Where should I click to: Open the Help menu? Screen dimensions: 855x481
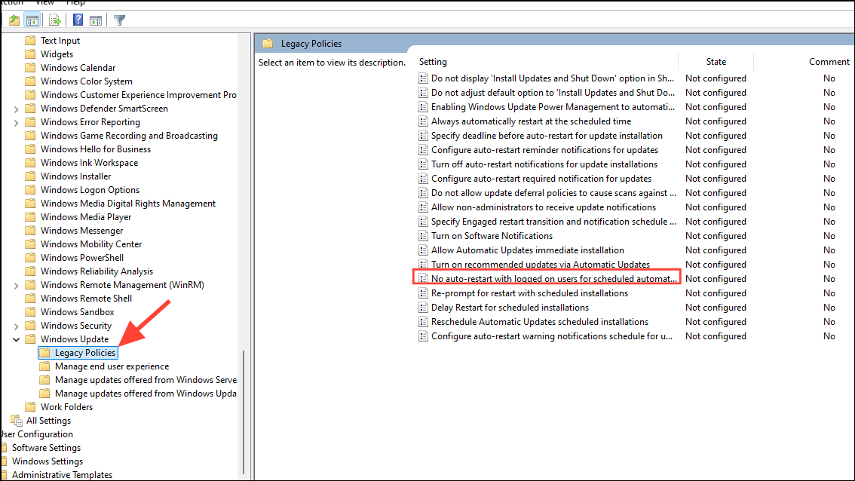coord(75,3)
